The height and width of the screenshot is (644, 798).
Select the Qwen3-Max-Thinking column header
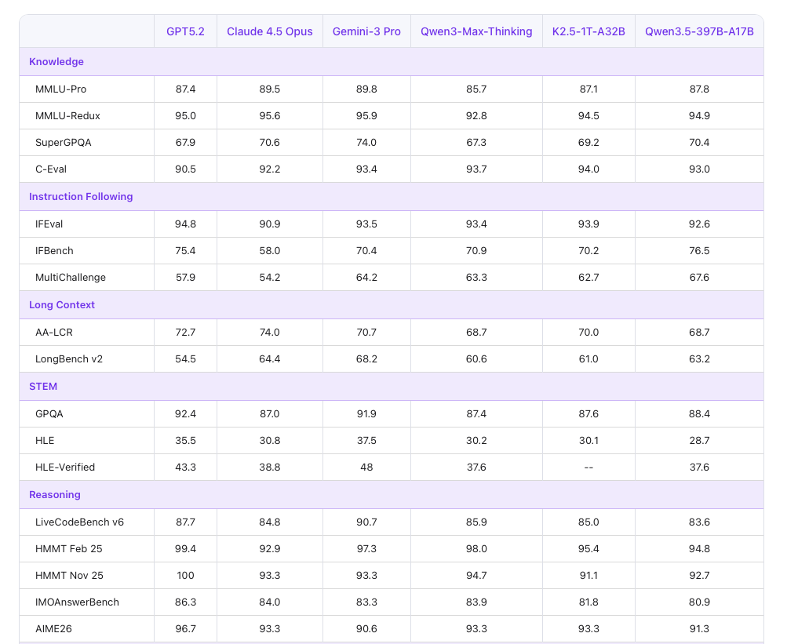[476, 31]
